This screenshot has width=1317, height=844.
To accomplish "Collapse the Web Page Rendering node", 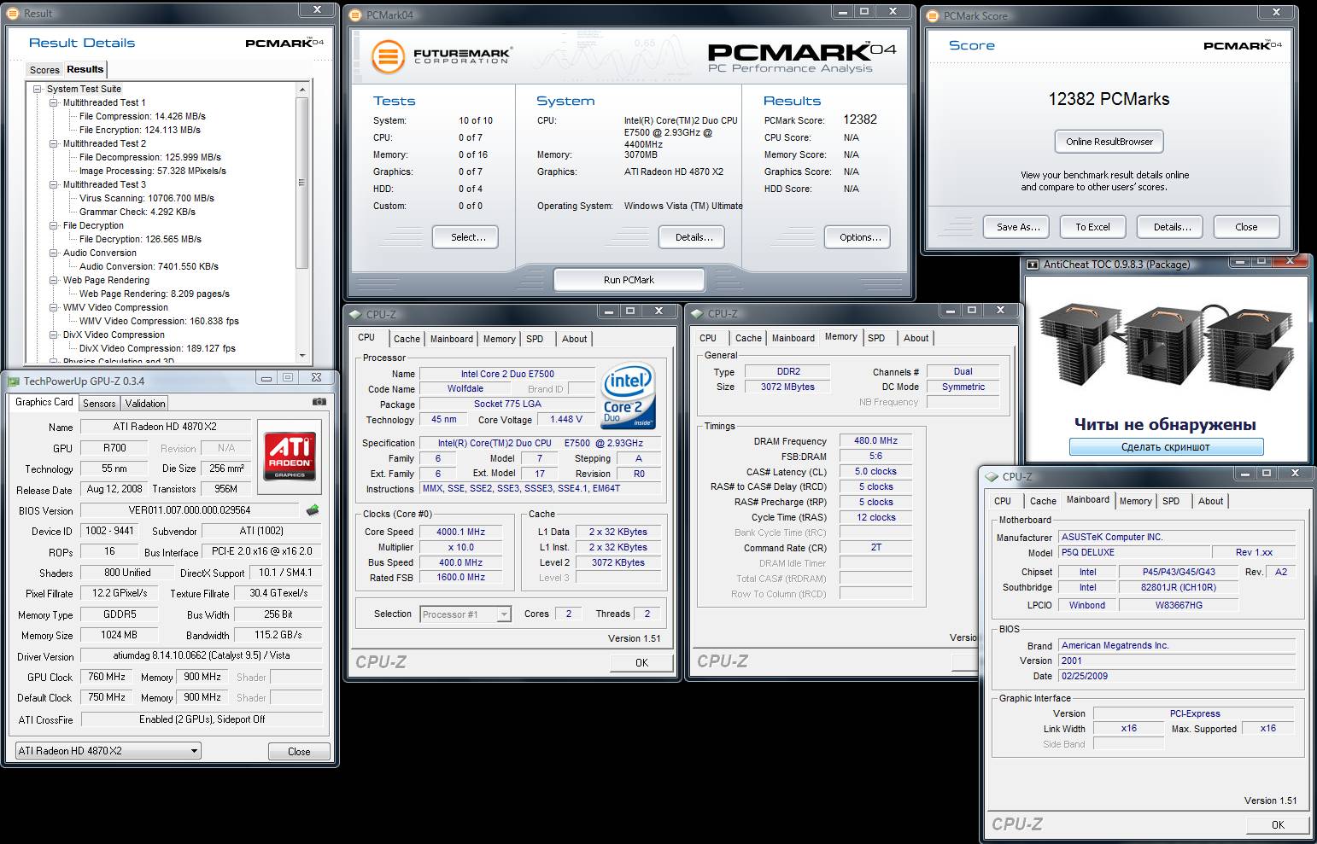I will (54, 280).
